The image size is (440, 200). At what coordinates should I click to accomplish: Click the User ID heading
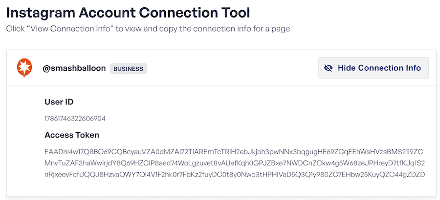[x=59, y=102]
